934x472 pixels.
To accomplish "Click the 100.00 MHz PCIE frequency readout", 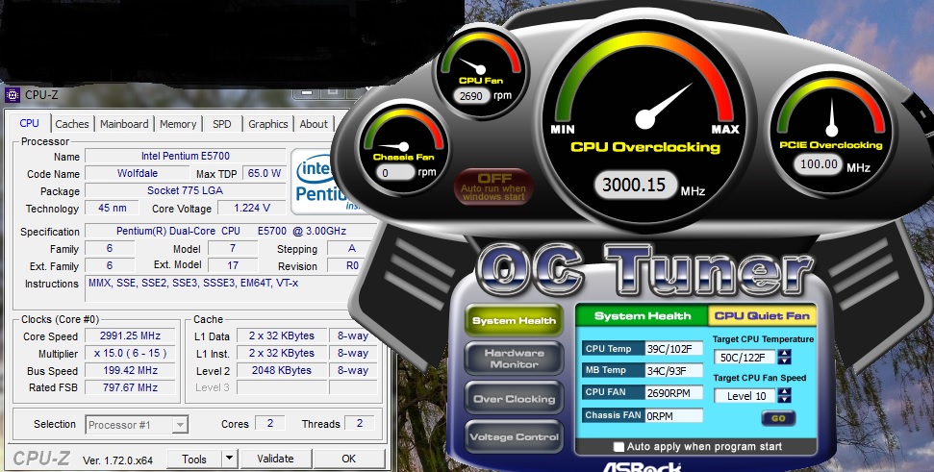I will [819, 164].
